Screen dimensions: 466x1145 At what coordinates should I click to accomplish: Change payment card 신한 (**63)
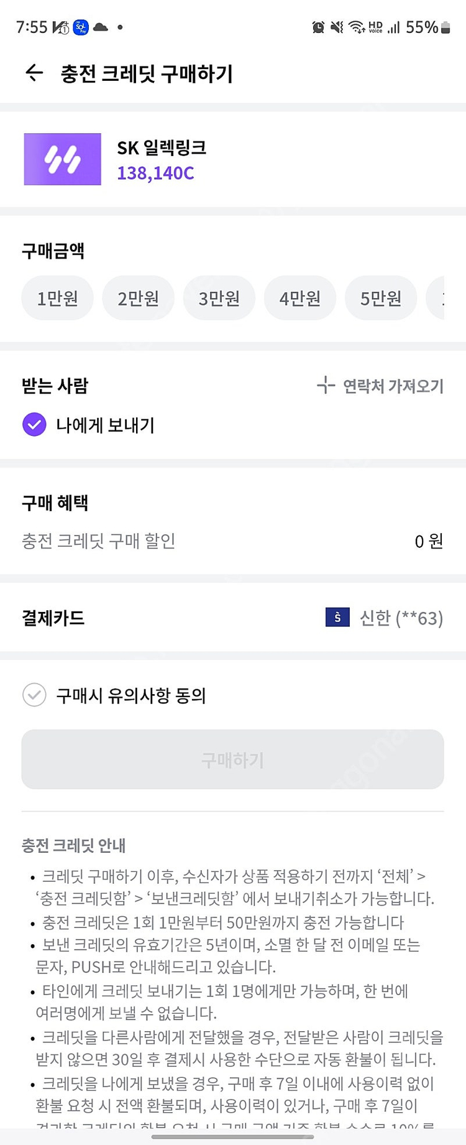click(401, 618)
